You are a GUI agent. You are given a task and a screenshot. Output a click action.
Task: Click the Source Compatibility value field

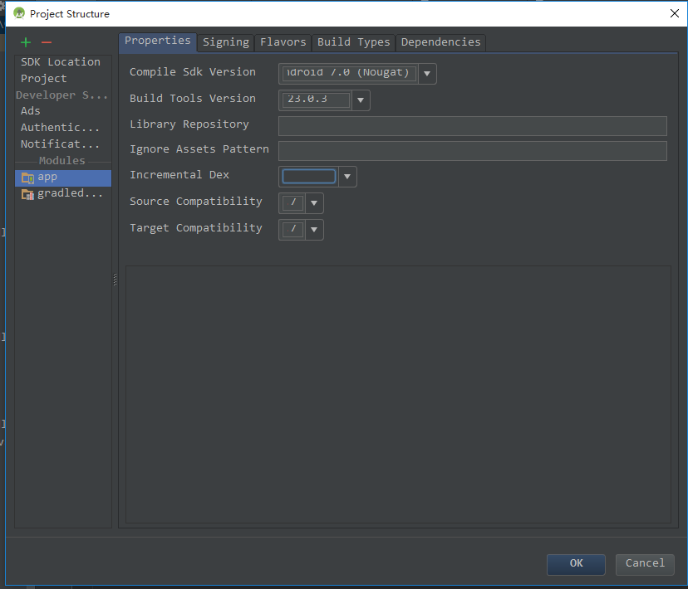pos(293,203)
